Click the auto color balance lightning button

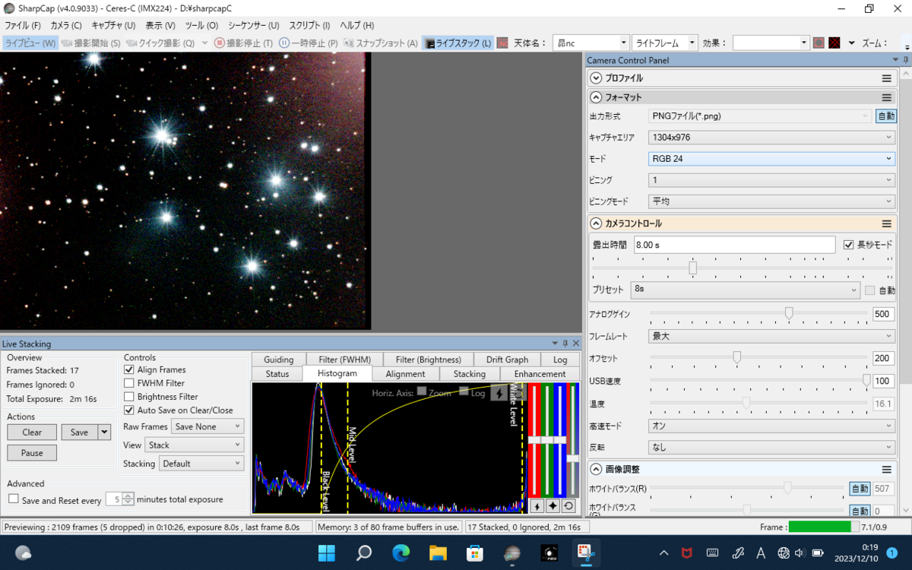pyautogui.click(x=536, y=506)
